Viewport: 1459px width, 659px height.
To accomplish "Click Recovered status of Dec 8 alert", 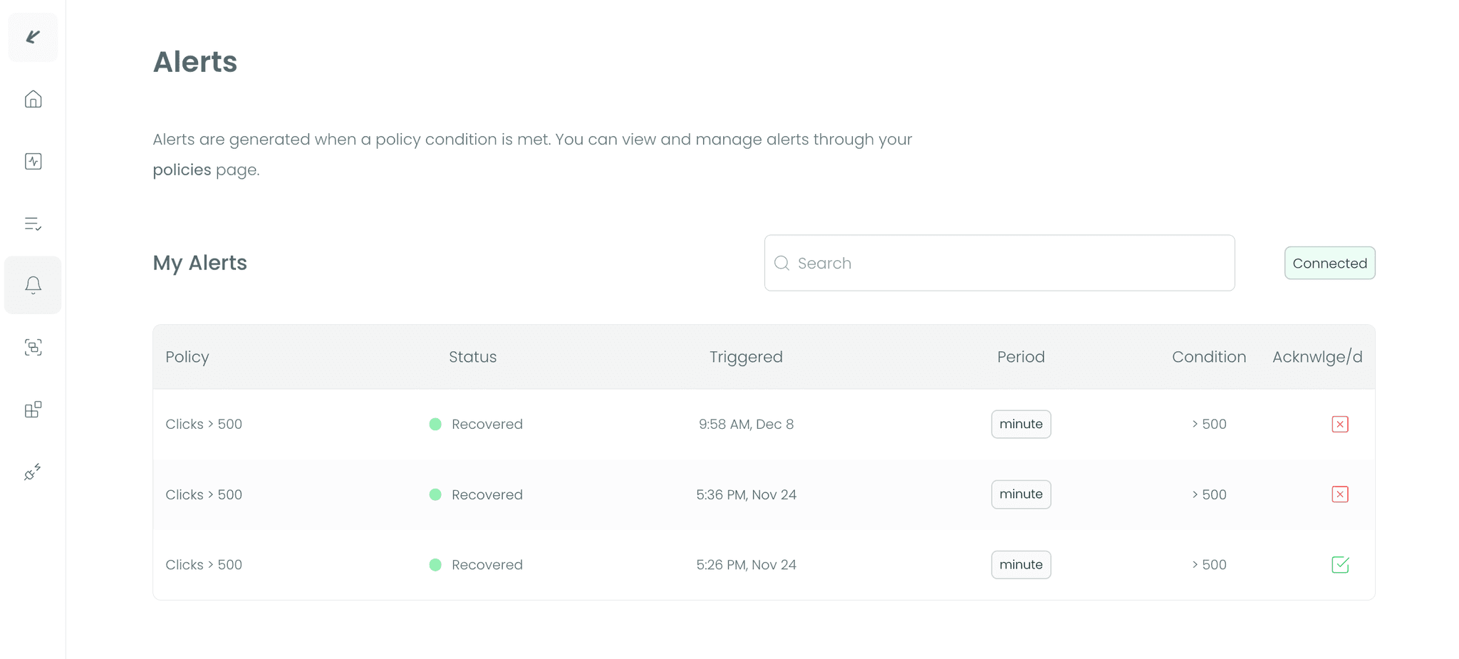I will (x=476, y=424).
